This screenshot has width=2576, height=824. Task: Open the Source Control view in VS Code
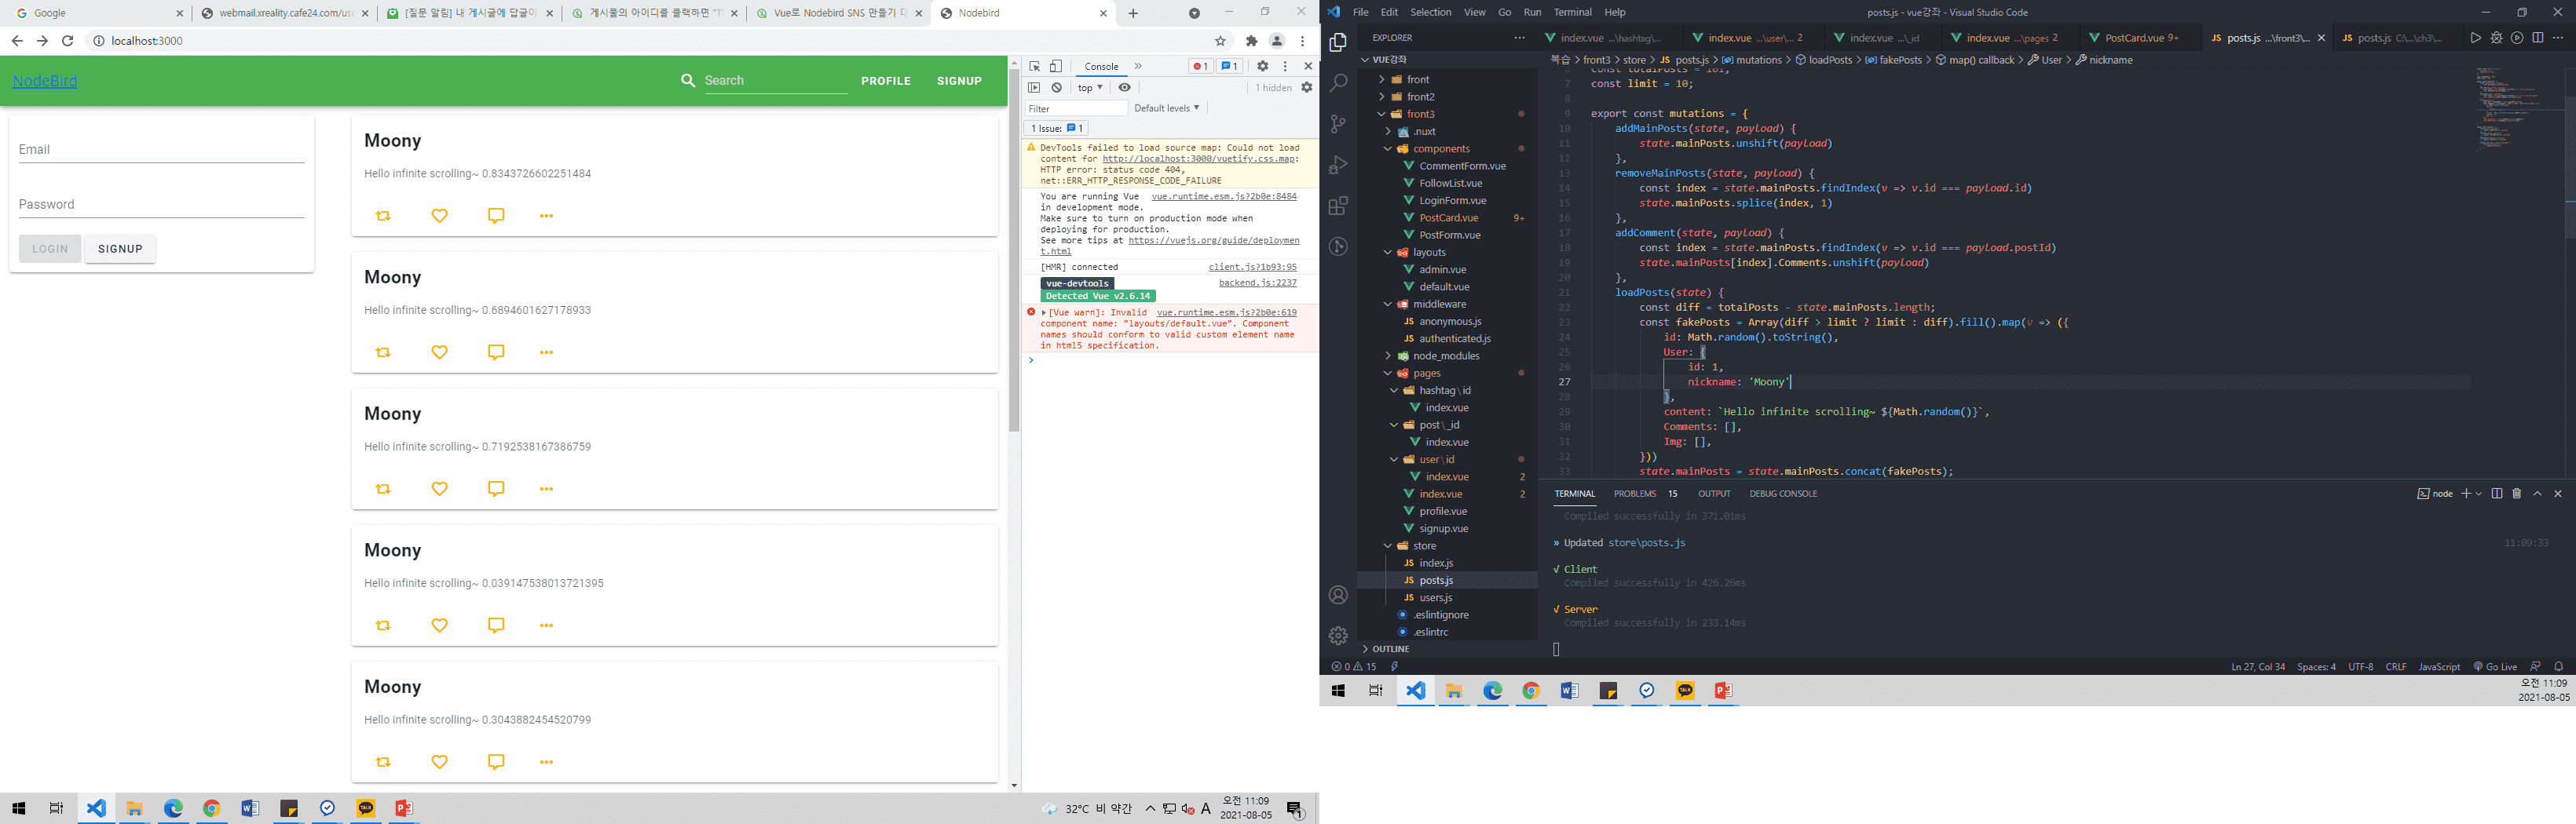coord(1338,124)
